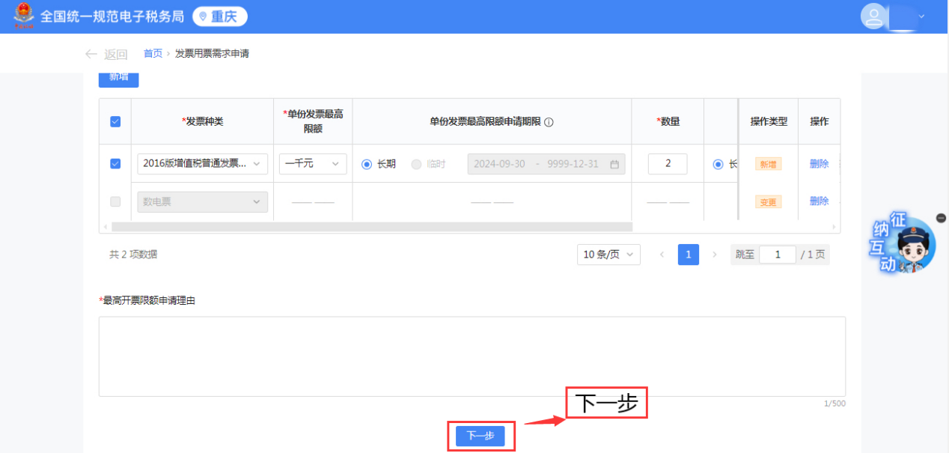Click the info icon beside 申请期限 header
The height and width of the screenshot is (453, 949).
(x=549, y=122)
